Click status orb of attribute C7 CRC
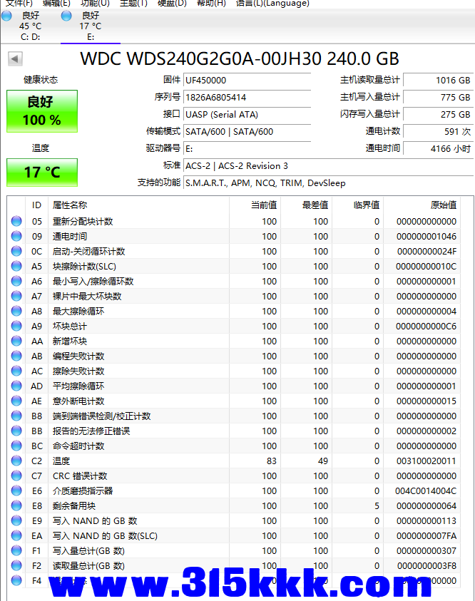 coord(16,476)
